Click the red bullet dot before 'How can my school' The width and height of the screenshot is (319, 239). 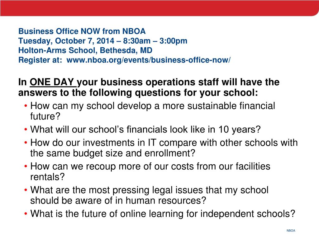26,106
